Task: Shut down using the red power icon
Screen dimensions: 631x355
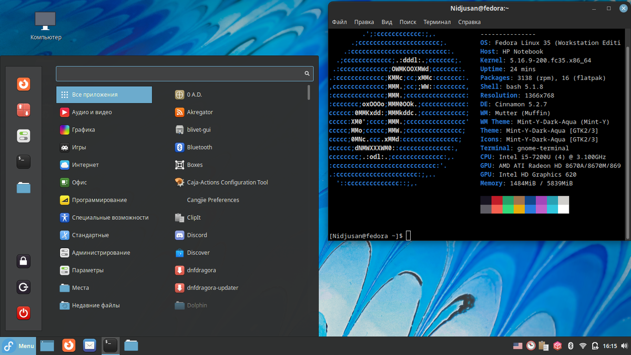Action: [x=23, y=313]
